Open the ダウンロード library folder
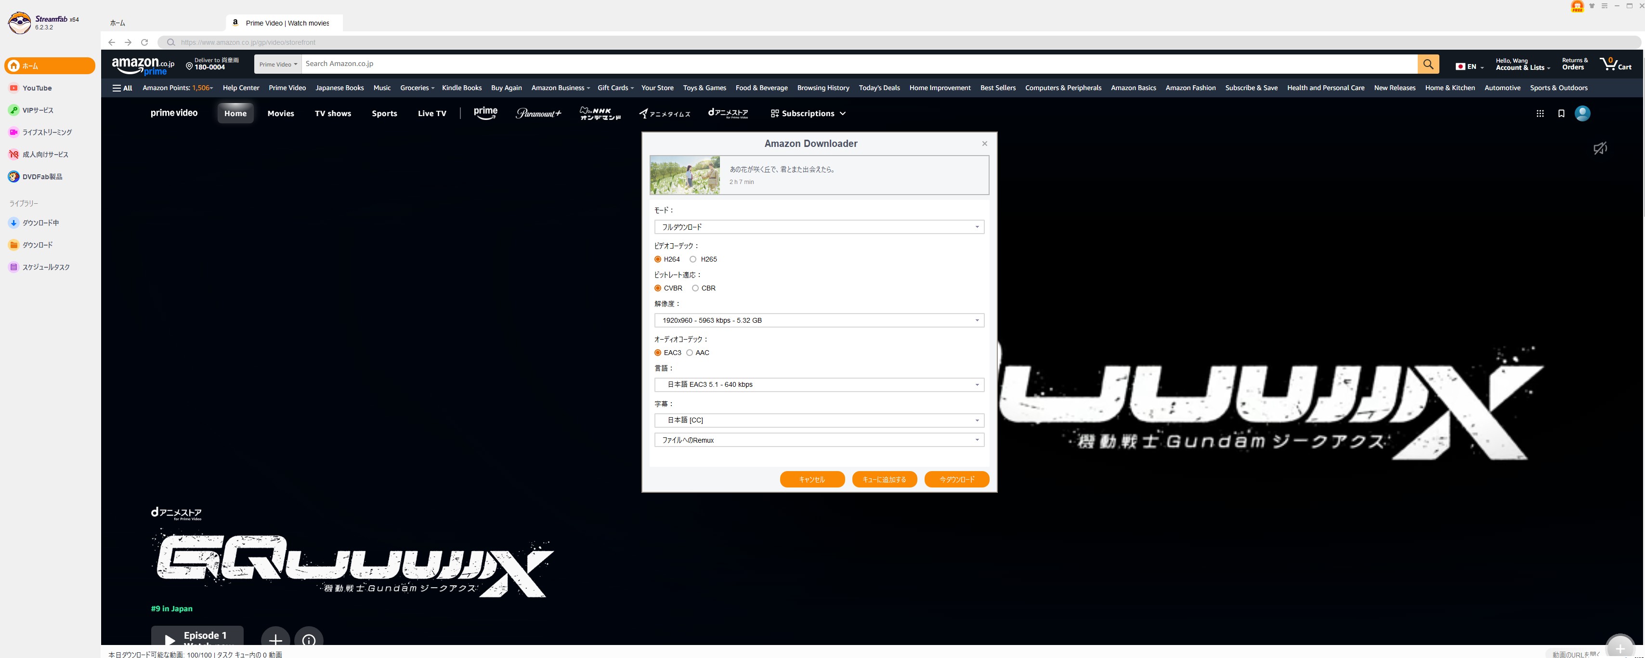The height and width of the screenshot is (658, 1645). 31,245
